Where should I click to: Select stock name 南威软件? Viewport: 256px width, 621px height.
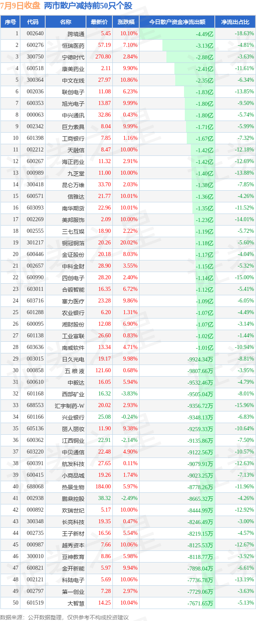[73, 347]
